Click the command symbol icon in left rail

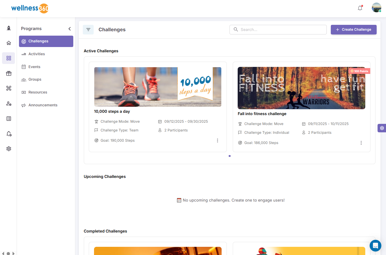click(x=8, y=89)
